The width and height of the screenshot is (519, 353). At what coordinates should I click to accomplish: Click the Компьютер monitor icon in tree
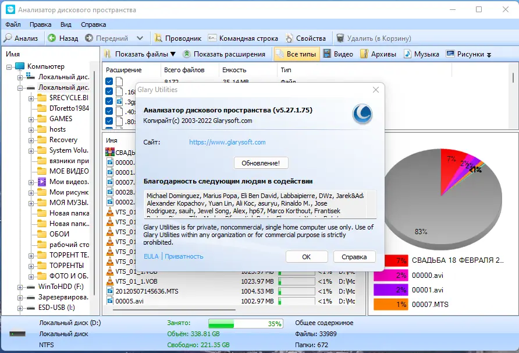(x=20, y=66)
